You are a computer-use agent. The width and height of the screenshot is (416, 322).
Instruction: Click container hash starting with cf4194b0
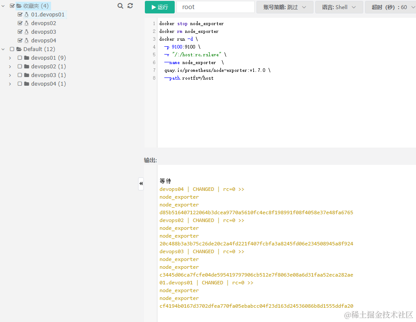pos(256,306)
